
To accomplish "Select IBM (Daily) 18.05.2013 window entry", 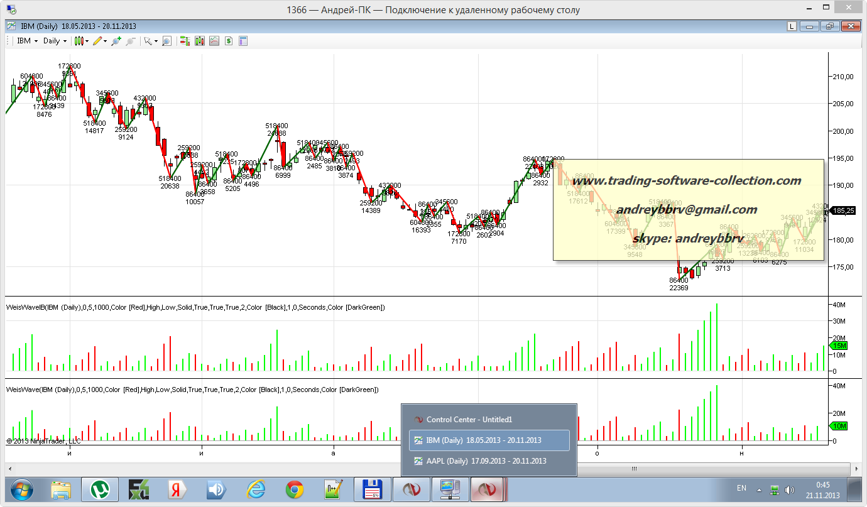I will tap(483, 440).
